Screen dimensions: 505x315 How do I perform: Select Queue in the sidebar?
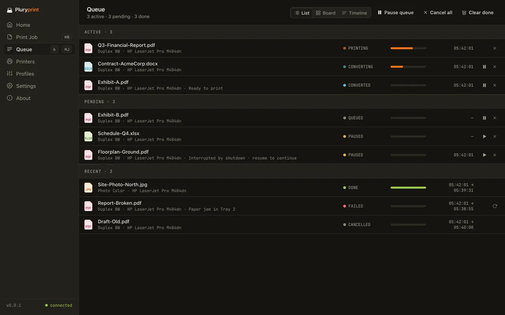39,49
